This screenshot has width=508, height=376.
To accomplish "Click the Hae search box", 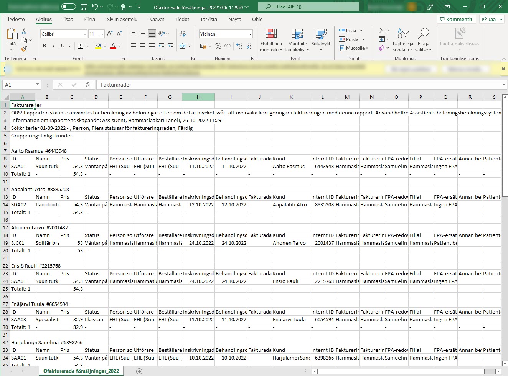I will (x=308, y=7).
